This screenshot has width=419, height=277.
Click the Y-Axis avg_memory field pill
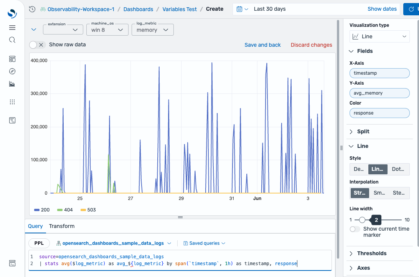click(x=379, y=93)
